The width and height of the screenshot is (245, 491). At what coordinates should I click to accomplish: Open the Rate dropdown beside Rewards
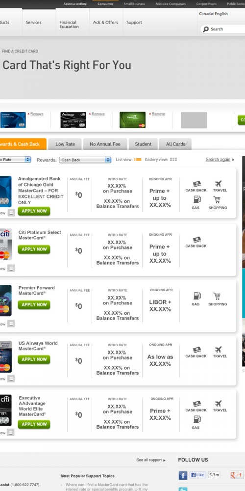click(15, 160)
